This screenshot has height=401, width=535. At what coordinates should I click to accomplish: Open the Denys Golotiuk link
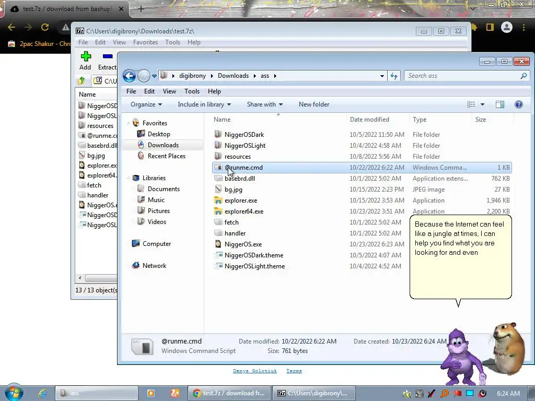pos(255,371)
